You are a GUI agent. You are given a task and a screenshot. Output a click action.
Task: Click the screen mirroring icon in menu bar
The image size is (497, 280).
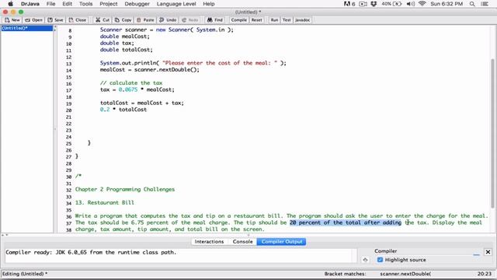tap(363, 4)
